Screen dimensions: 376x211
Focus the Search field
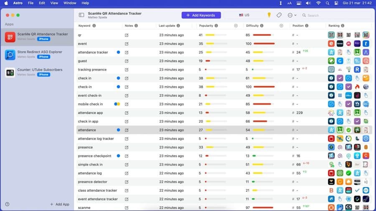point(336,15)
